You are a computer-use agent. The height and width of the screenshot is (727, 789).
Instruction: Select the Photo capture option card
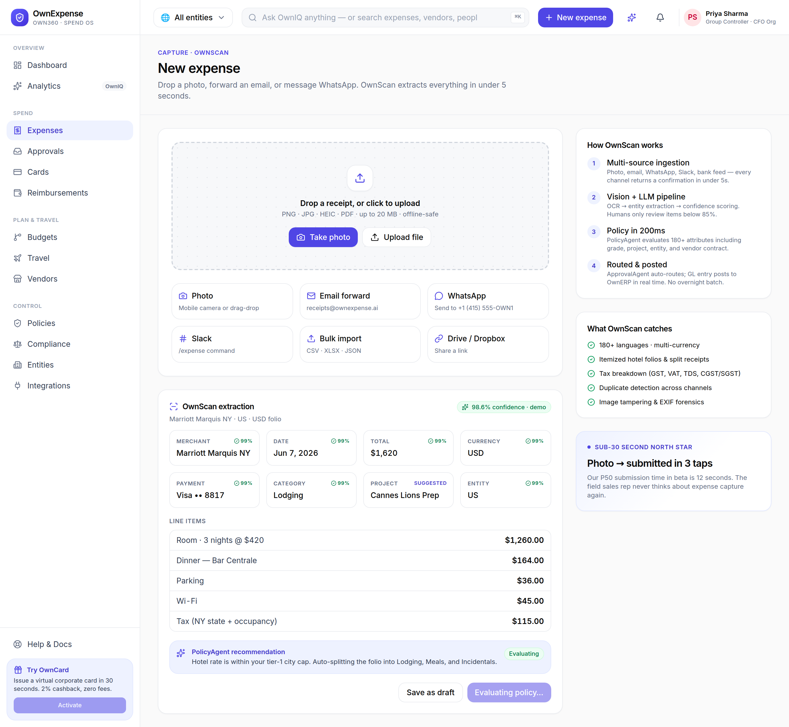click(x=232, y=301)
